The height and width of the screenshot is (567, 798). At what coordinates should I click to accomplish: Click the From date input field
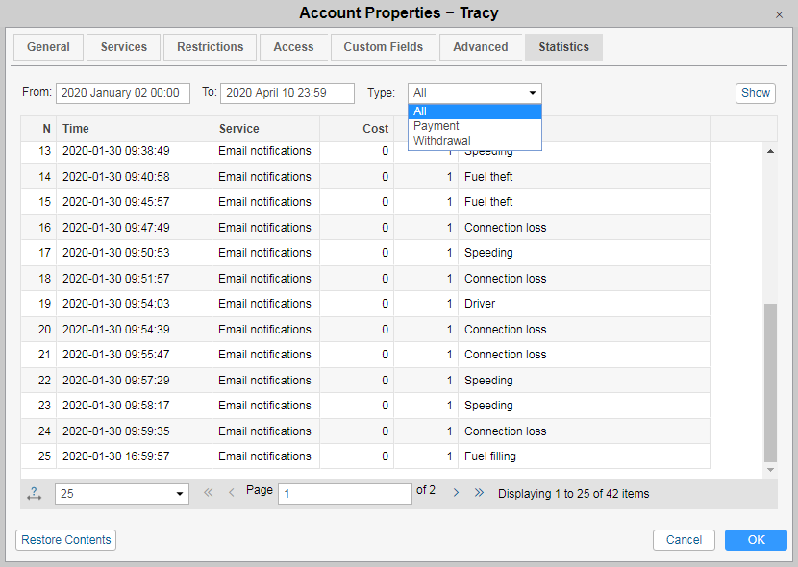[x=120, y=93]
